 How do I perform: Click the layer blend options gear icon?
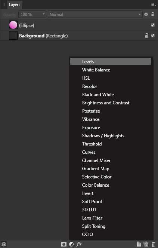[146, 14]
